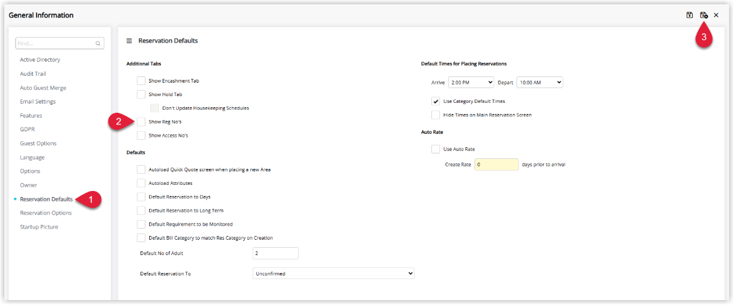Screen dimensions: 734x305
Task: Open Guest Options section
Action: [38, 143]
